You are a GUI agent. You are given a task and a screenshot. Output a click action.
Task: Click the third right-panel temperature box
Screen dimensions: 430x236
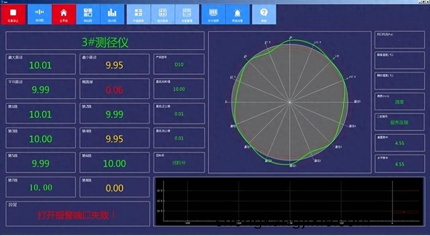(399, 81)
